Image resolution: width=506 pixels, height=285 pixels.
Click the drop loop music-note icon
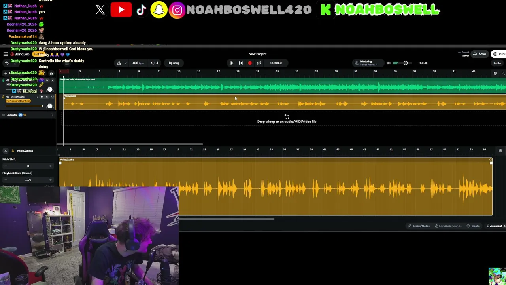287,117
